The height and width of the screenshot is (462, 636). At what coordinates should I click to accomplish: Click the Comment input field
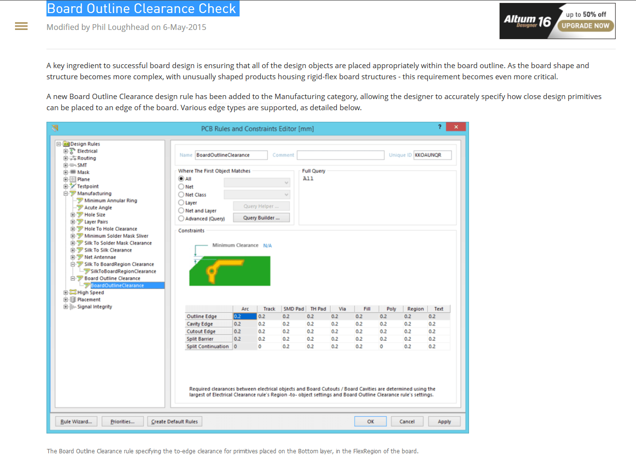click(x=340, y=155)
